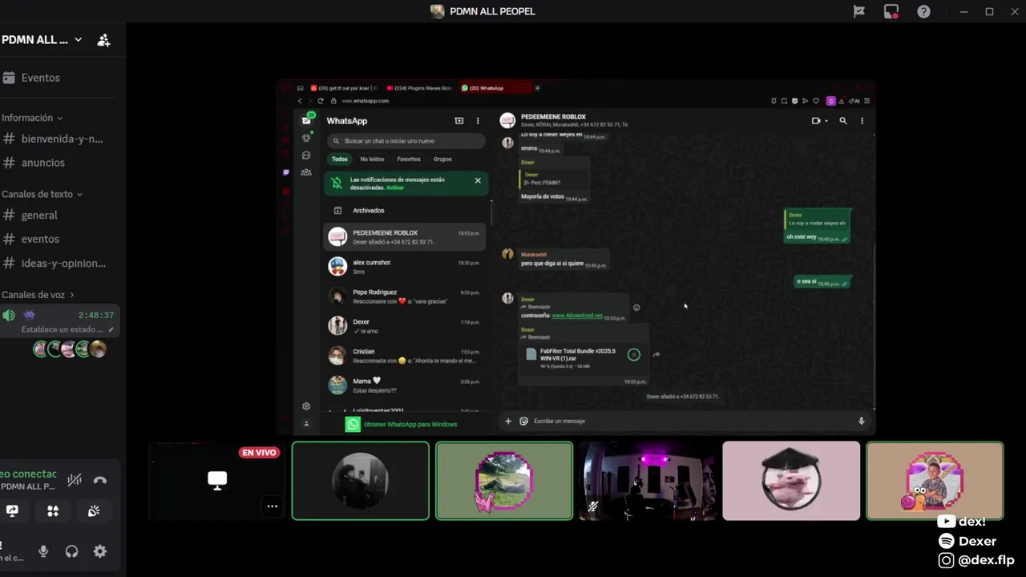Forward the FabFilter file message

coord(656,354)
